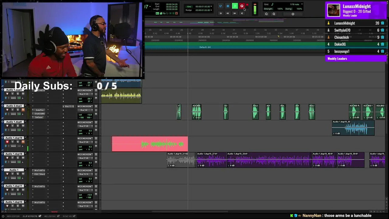Click the red Record transport button
The width and height of the screenshot is (389, 219).
[242, 6]
